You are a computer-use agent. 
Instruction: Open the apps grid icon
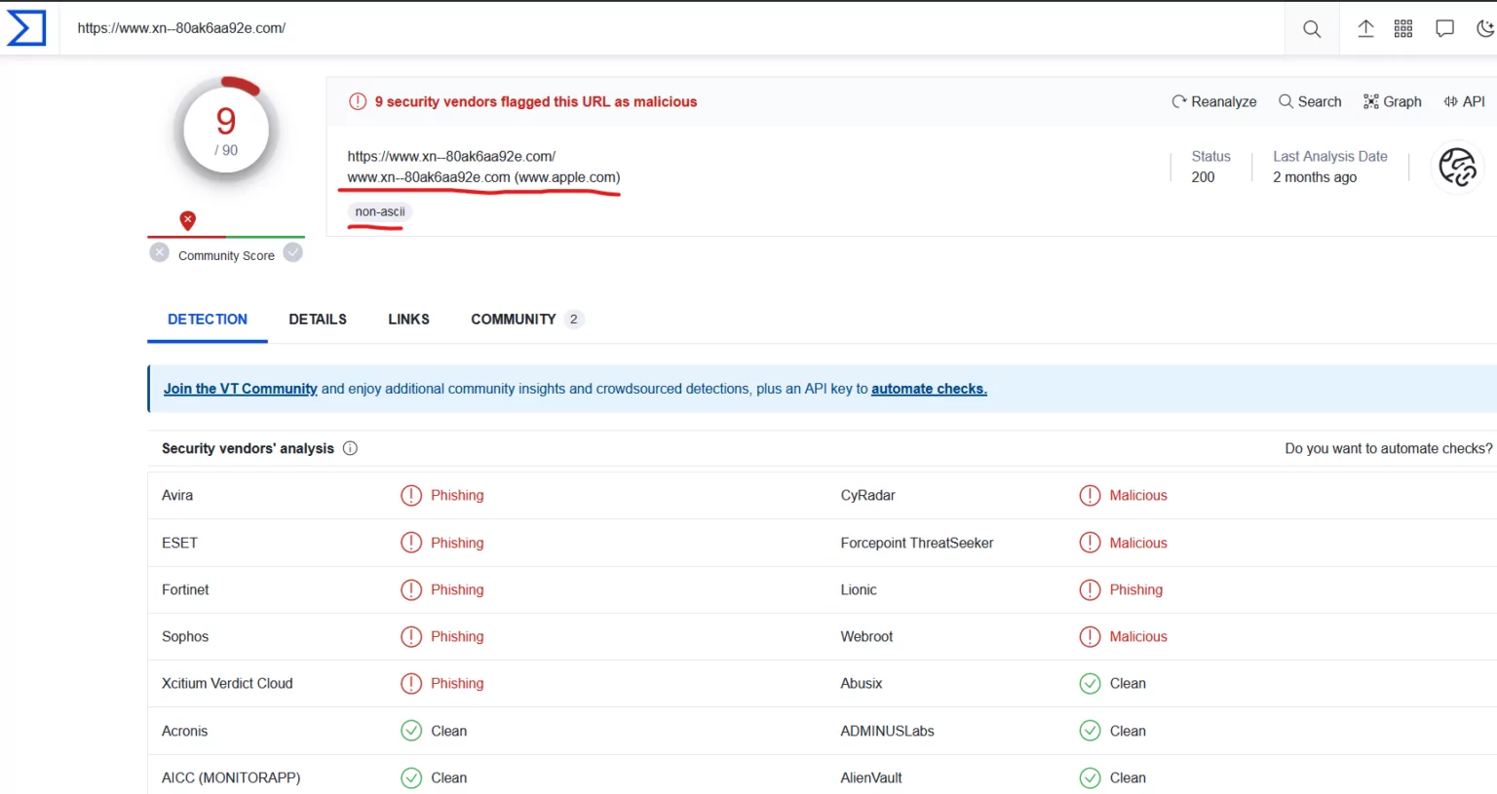[x=1403, y=29]
